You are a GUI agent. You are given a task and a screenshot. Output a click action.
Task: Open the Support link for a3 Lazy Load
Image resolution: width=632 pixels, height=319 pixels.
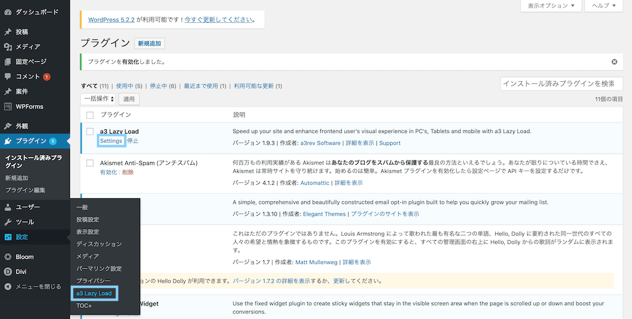pos(390,143)
